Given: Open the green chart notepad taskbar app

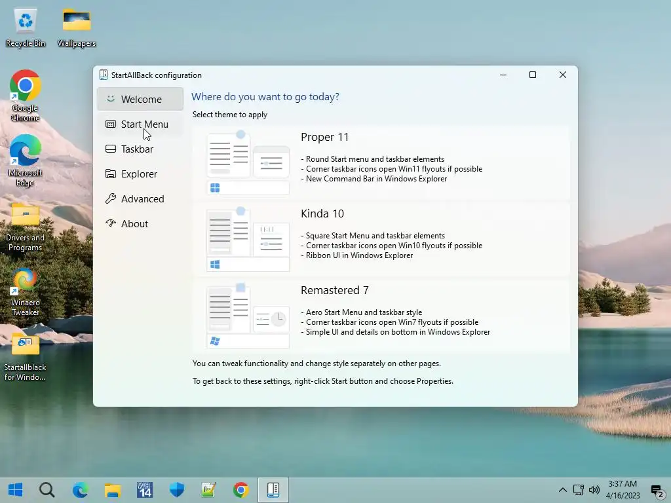Looking at the screenshot, I should 209,490.
